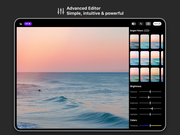Click the 'Bright Filters' heading
Image resolution: width=180 pixels, height=135 pixels.
click(137, 31)
